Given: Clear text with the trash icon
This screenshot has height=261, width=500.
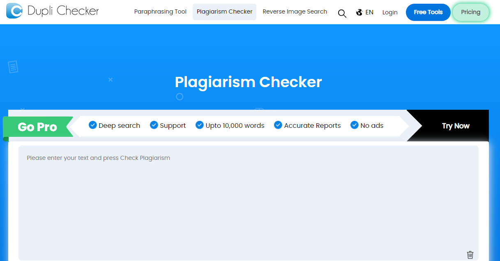Looking at the screenshot, I should (470, 255).
